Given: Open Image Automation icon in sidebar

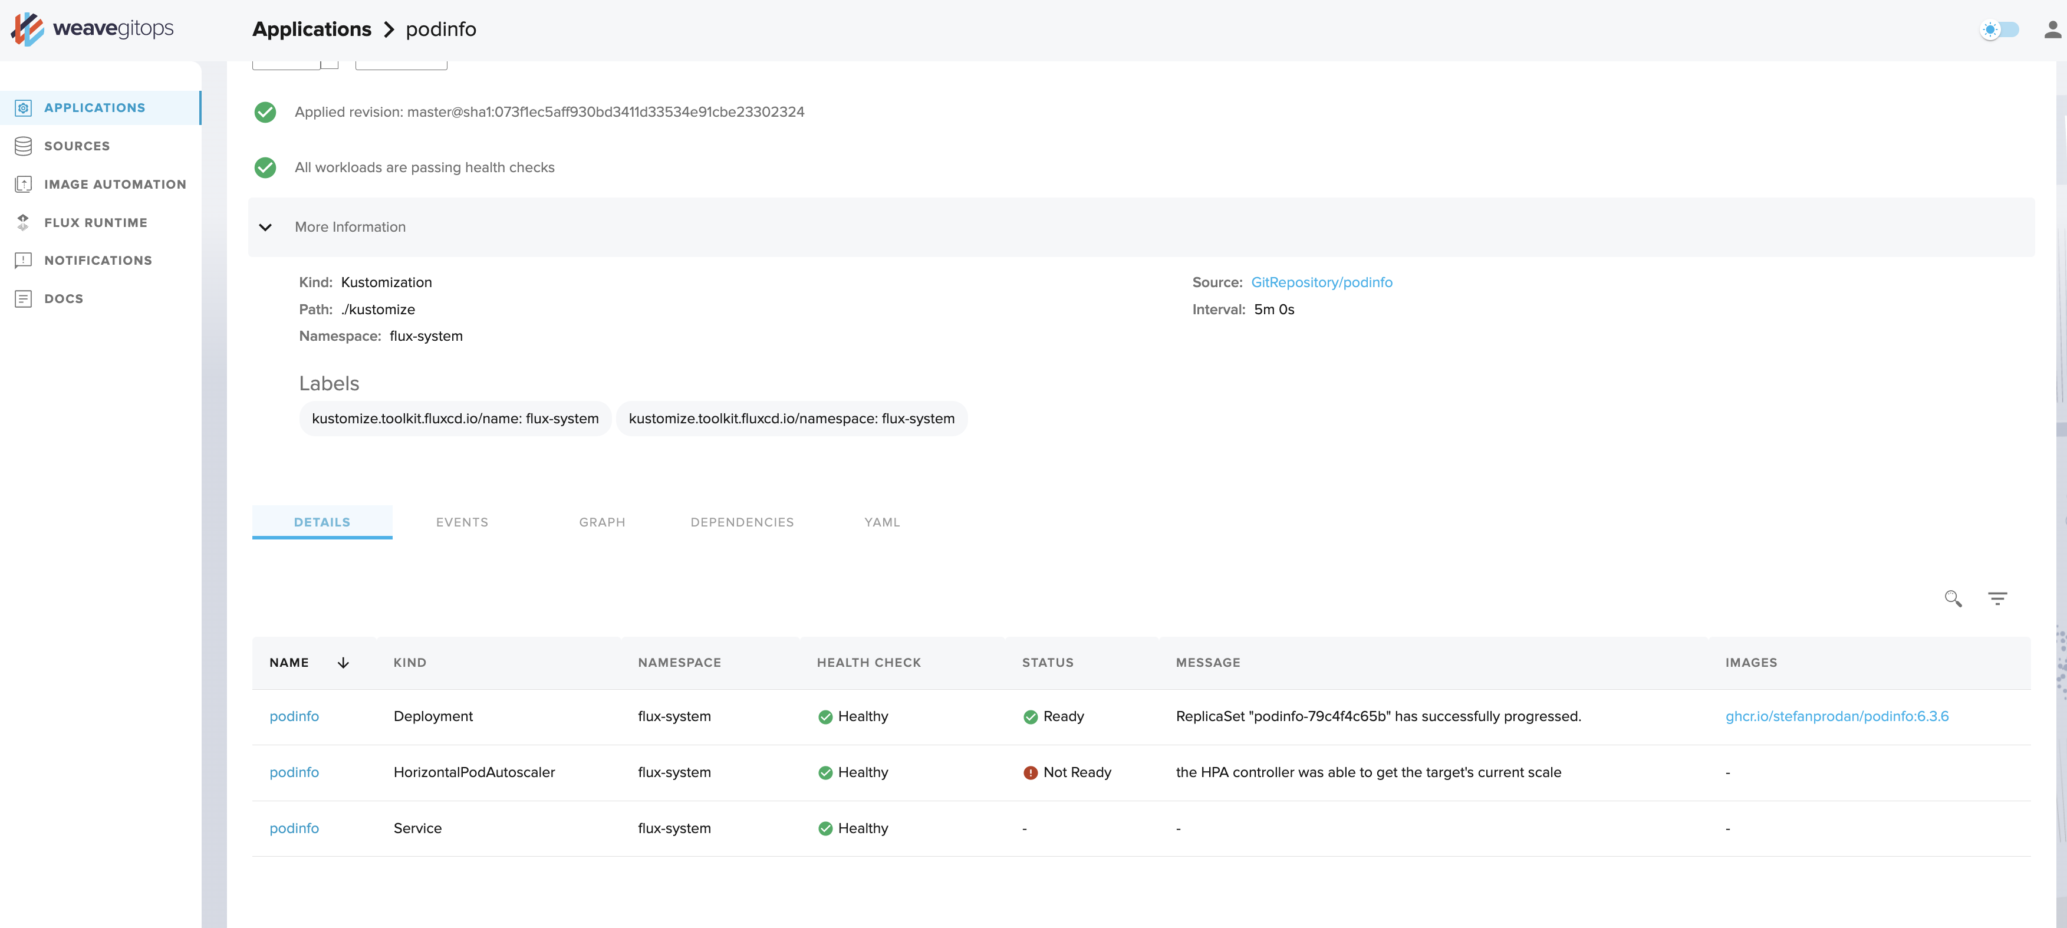Looking at the screenshot, I should (x=23, y=184).
